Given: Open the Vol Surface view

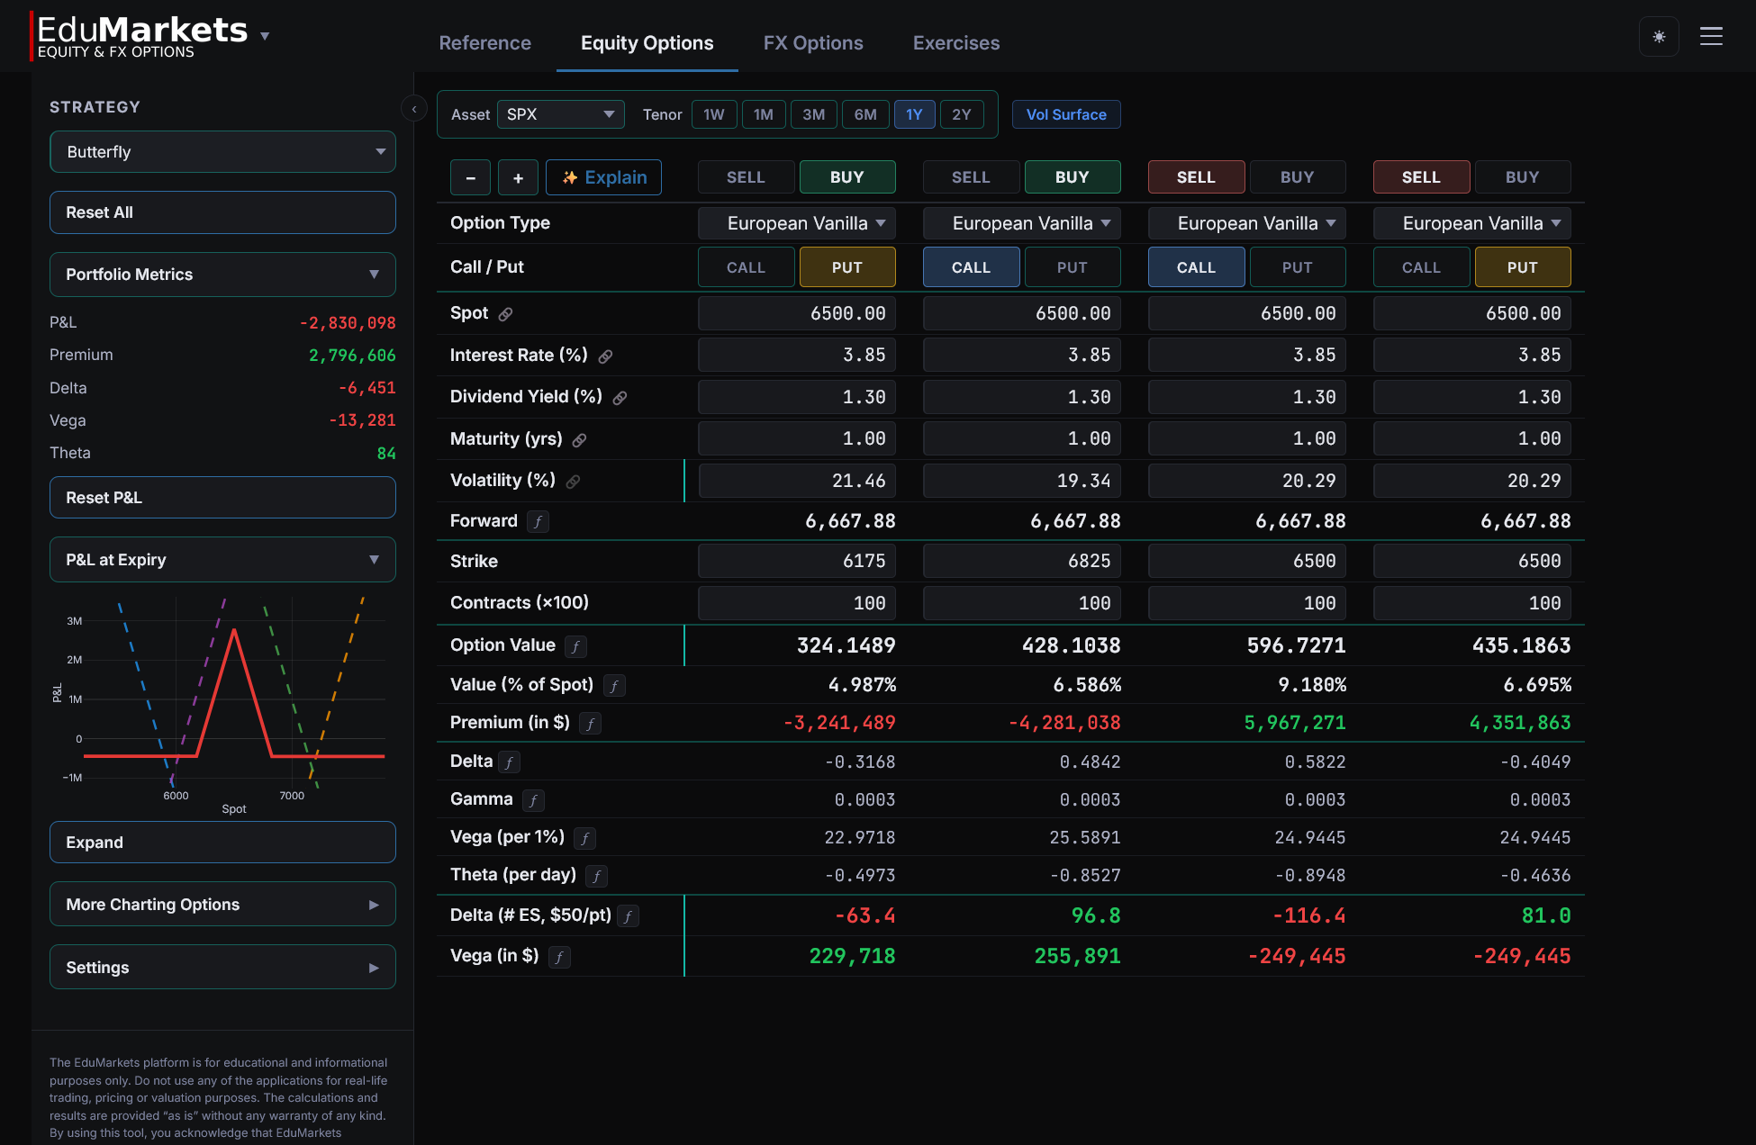Looking at the screenshot, I should click(x=1066, y=114).
